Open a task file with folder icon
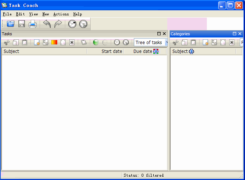Viewport: 245px width, 180px height. [11, 24]
